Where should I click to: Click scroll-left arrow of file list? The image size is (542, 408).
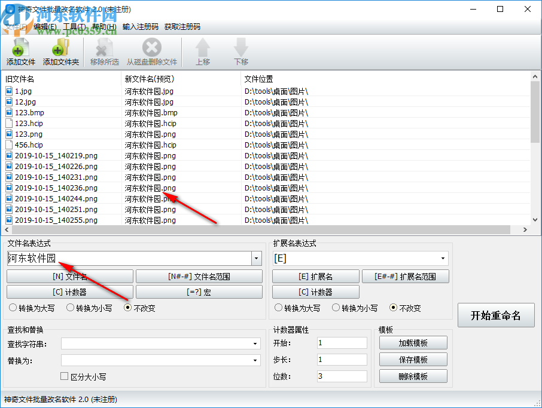pos(7,229)
